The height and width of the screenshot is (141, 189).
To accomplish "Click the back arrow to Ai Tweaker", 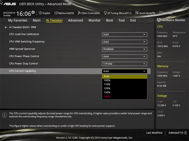I will click(x=6, y=27).
